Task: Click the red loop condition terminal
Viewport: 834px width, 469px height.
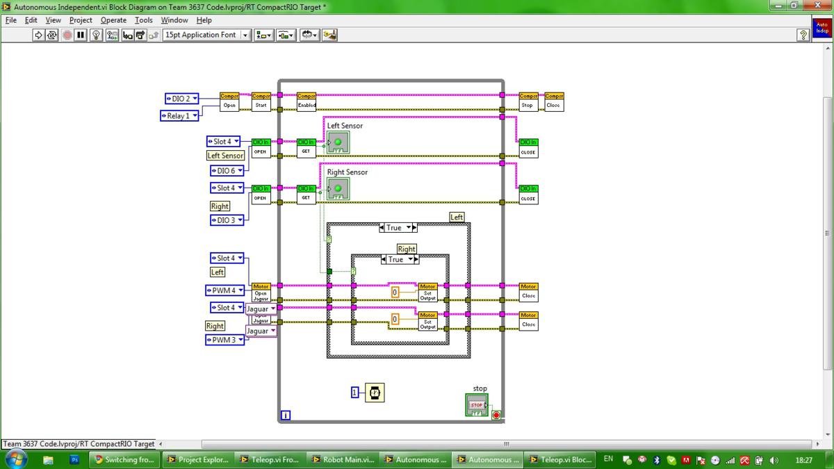Action: pyautogui.click(x=496, y=415)
